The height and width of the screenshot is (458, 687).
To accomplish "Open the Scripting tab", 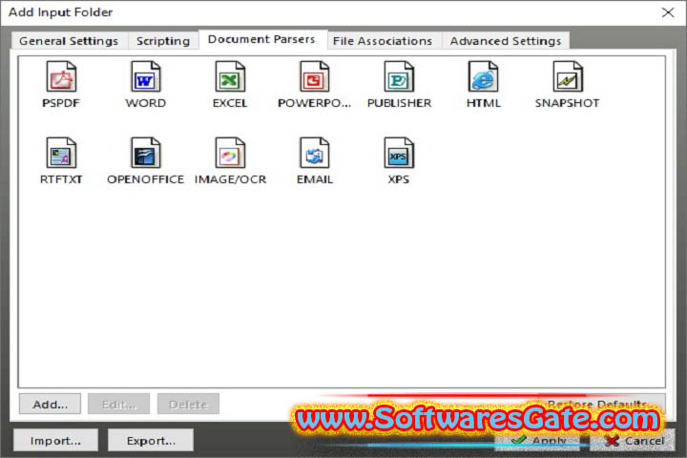I will (163, 41).
